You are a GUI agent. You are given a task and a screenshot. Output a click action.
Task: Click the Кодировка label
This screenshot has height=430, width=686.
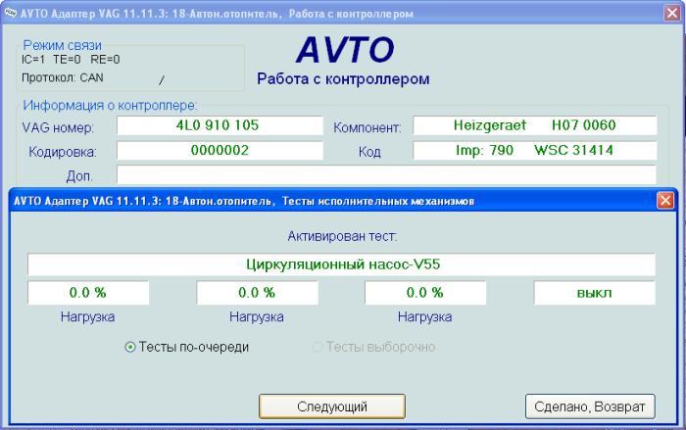tap(63, 152)
